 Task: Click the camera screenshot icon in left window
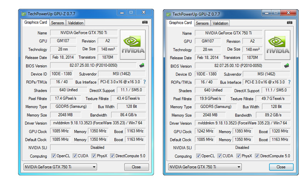[145, 22]
